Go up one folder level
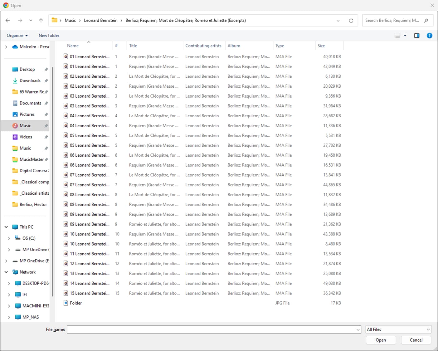Viewport: 438px width, 351px height. click(x=41, y=20)
